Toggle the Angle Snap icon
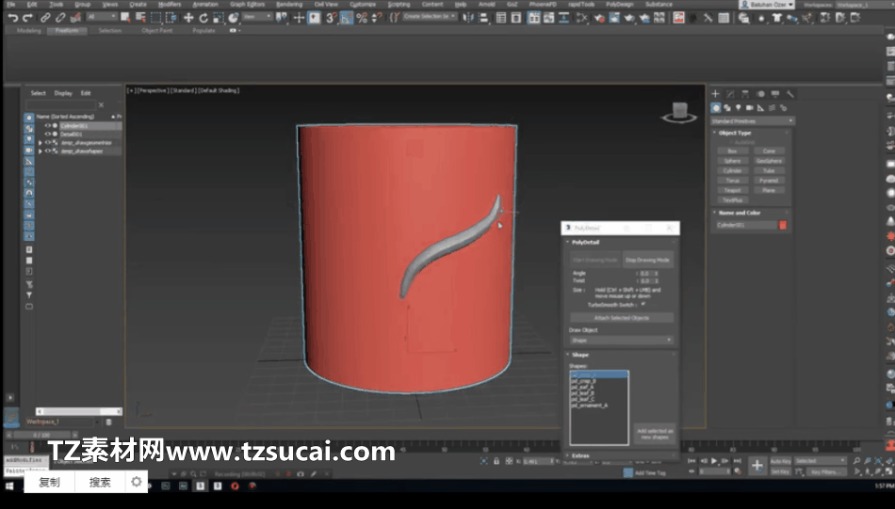This screenshot has width=895, height=509. 346,18
